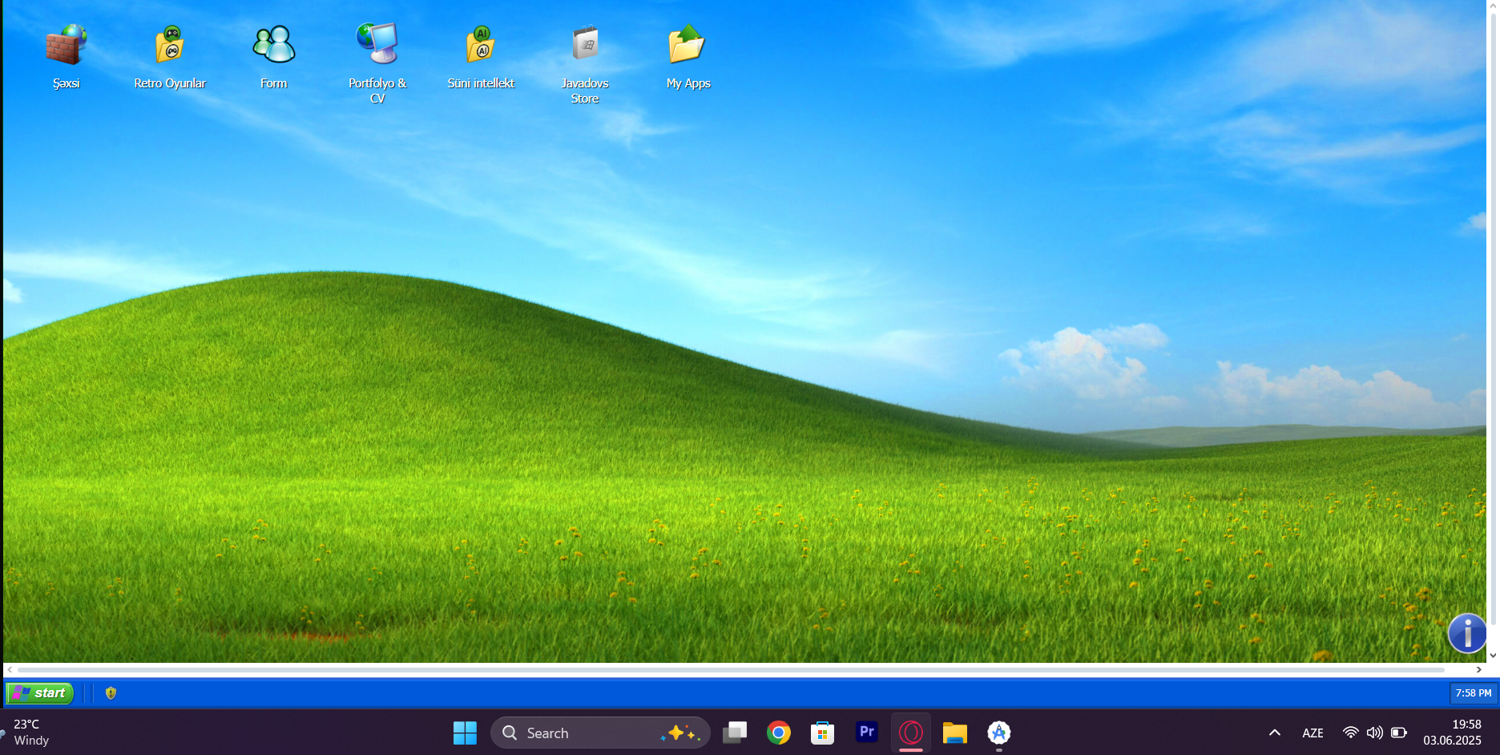Open the Windows 11 Start menu
Viewport: 1500px width, 755px height.
[465, 733]
